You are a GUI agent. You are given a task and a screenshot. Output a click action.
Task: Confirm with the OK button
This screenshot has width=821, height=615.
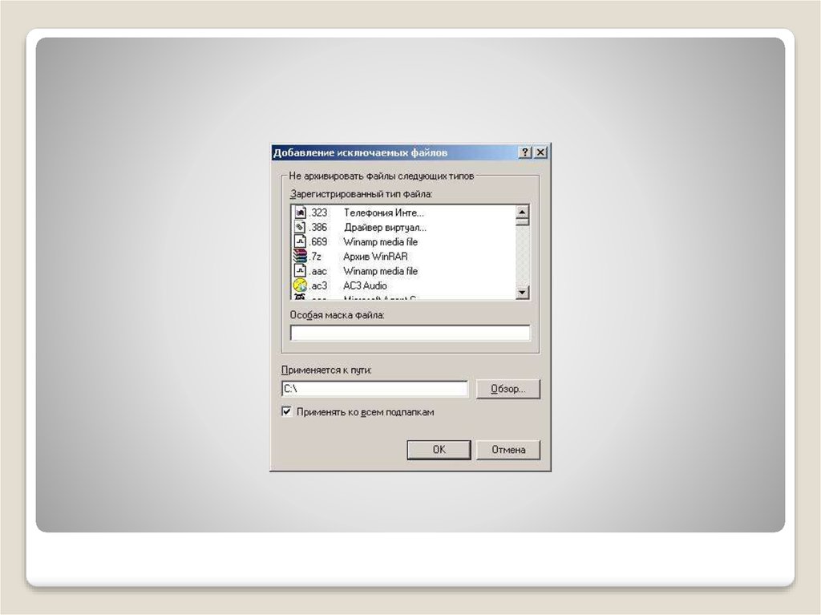click(x=439, y=450)
